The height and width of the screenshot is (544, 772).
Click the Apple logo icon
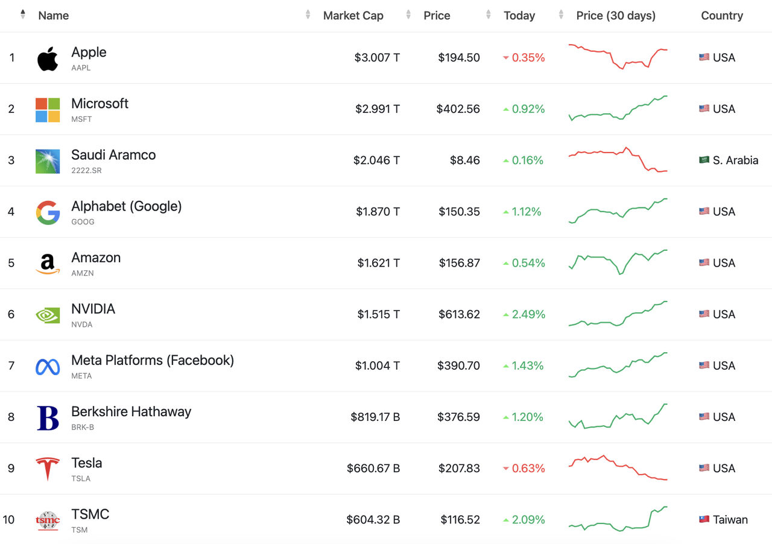point(48,59)
